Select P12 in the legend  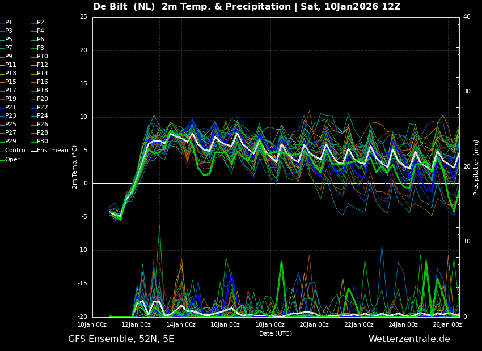(x=43, y=65)
